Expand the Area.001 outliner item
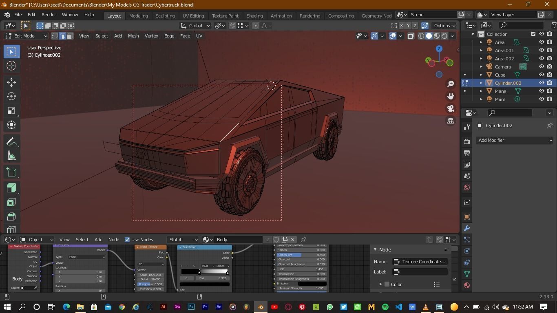Viewport: 557px width, 313px height. [x=481, y=51]
